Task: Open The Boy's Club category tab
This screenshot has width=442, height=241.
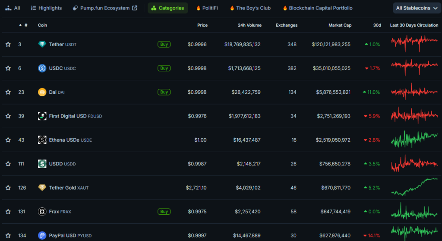Action: point(250,8)
